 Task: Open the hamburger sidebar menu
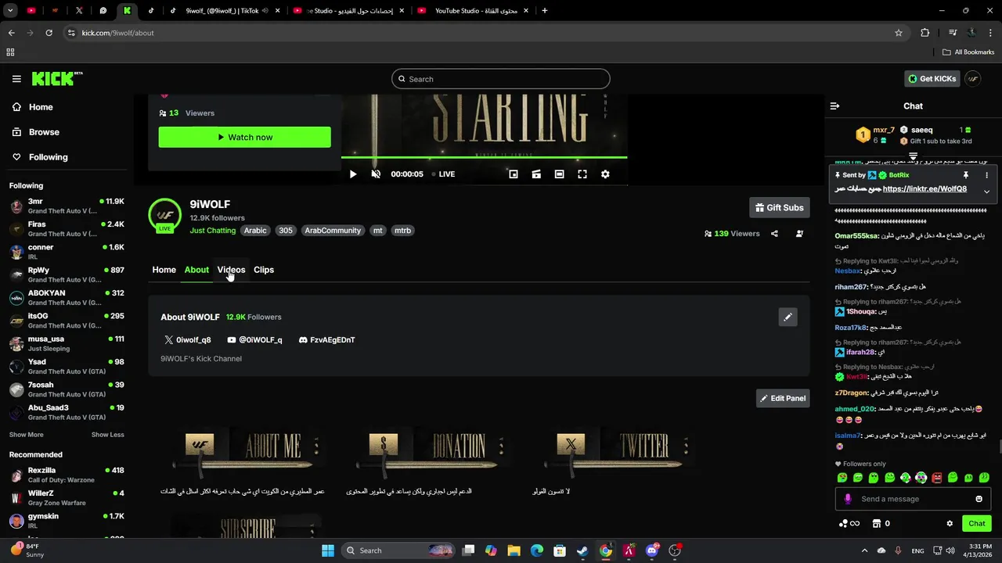point(16,79)
